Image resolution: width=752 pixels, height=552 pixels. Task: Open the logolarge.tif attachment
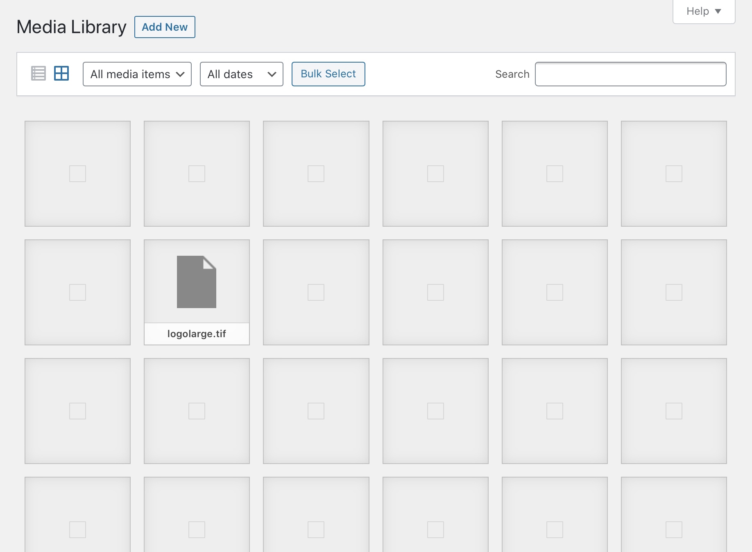[197, 292]
